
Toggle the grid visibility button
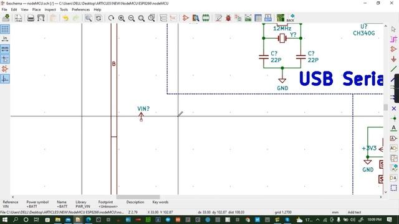click(x=5, y=29)
